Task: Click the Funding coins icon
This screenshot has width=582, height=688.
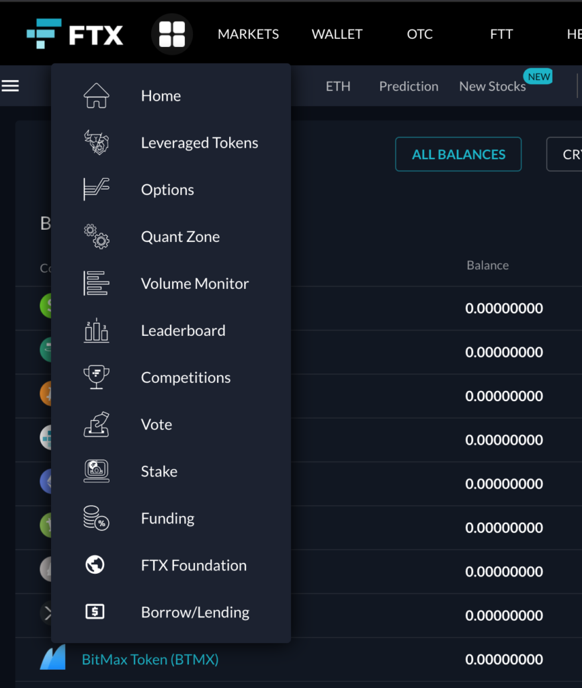Action: tap(96, 518)
